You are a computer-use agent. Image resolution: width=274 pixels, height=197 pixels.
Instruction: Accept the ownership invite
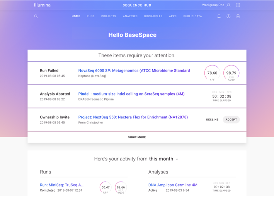[231, 120]
